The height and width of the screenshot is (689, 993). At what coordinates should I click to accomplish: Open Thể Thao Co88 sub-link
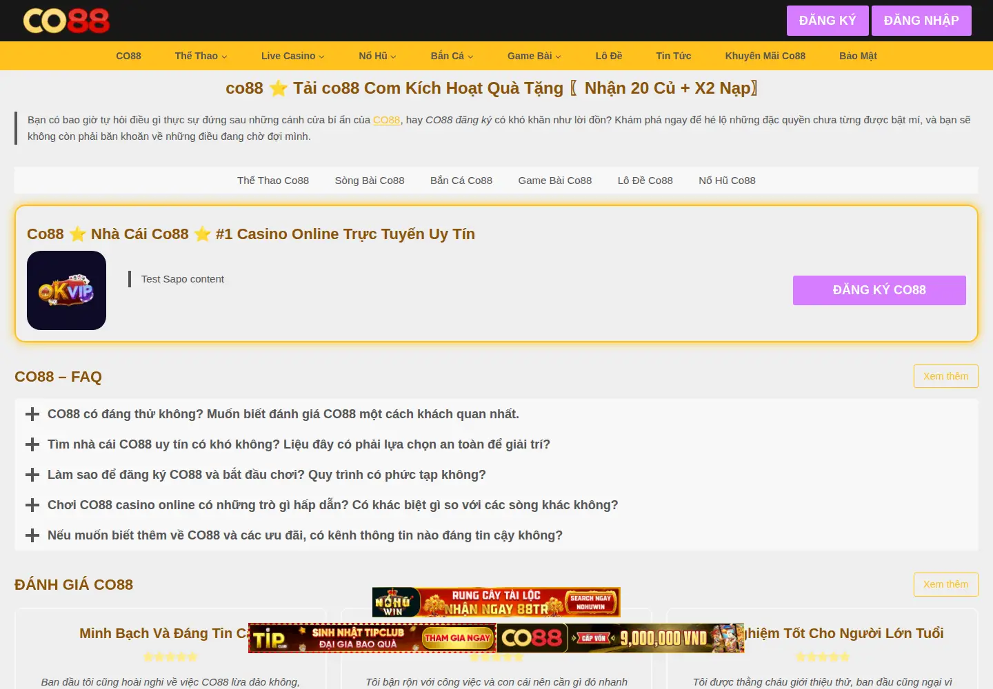point(273,181)
